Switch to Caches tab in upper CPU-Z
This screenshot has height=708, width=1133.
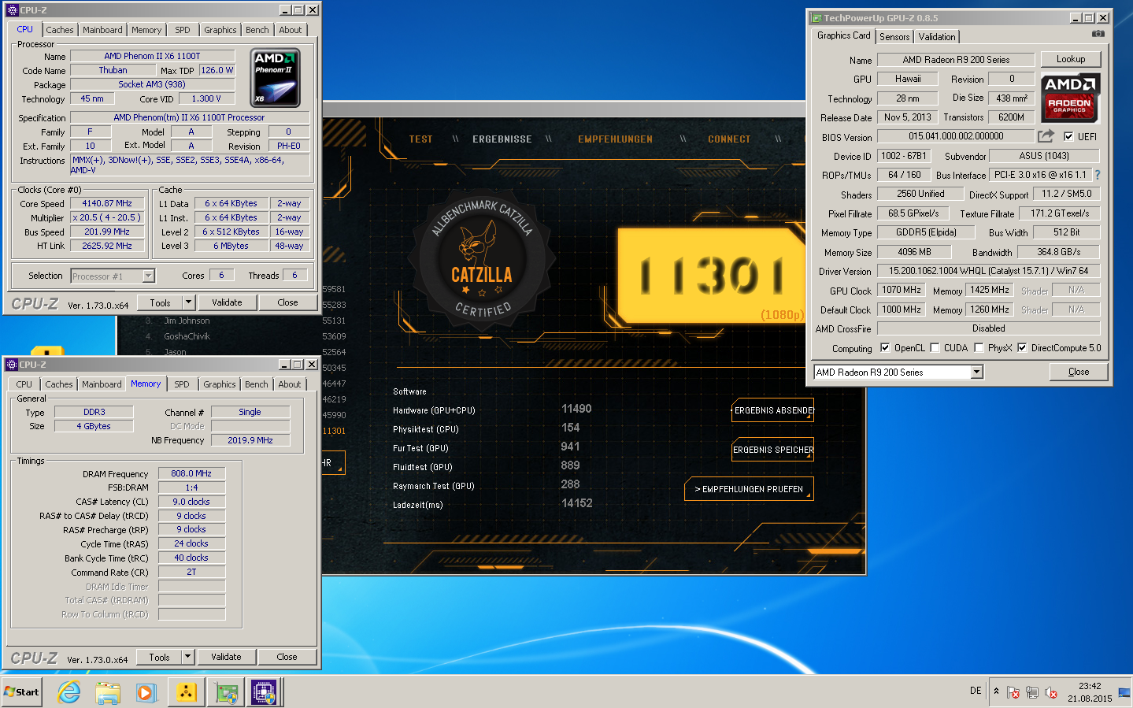click(x=60, y=30)
